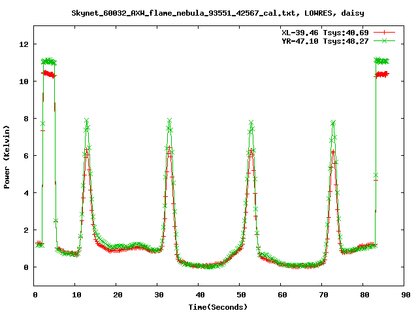This screenshot has height=313, width=418.
Task: Click the green YR legend line sample
Action: click(x=384, y=40)
